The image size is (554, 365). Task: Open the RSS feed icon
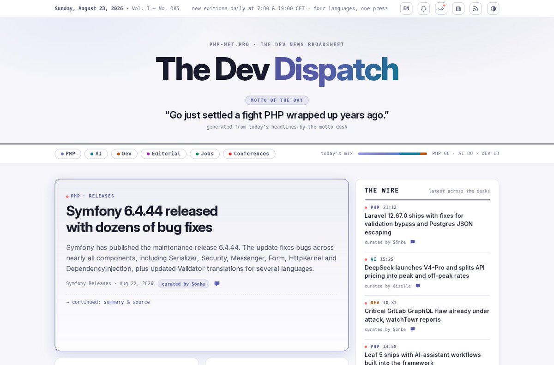point(476,8)
